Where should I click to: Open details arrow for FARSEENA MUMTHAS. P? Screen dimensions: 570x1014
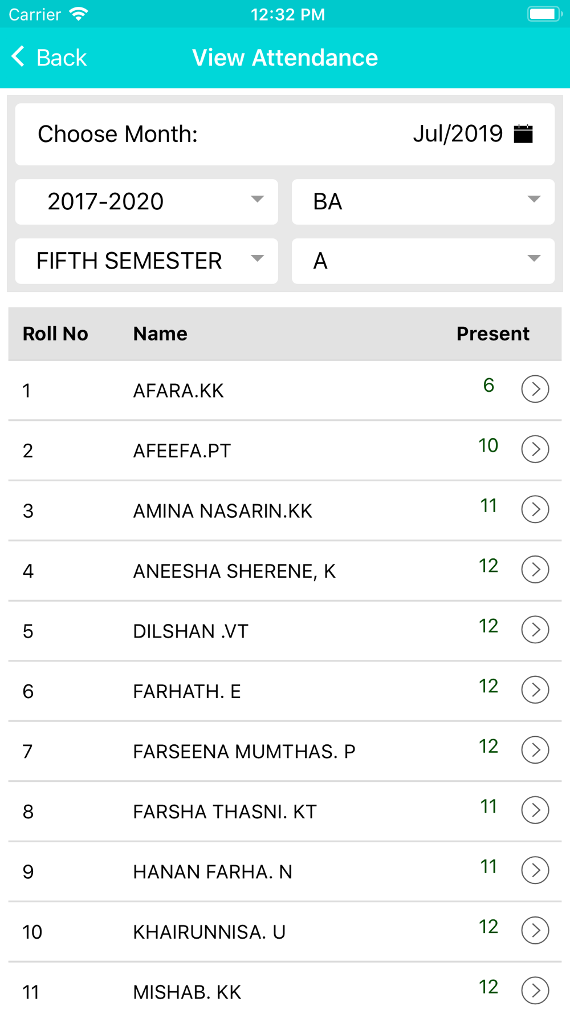[x=535, y=751]
